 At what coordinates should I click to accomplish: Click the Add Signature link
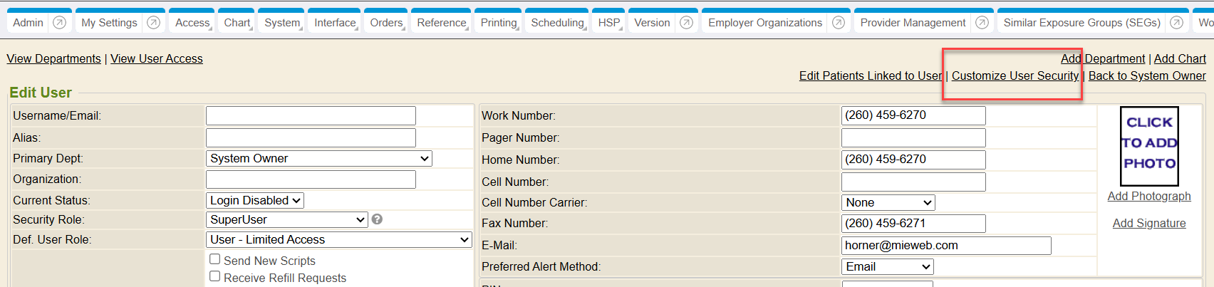pos(1149,223)
